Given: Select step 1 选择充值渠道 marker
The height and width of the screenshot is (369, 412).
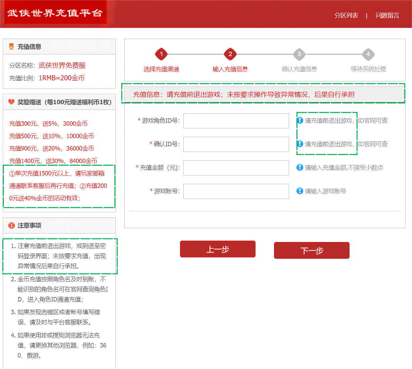Looking at the screenshot, I should point(161,54).
